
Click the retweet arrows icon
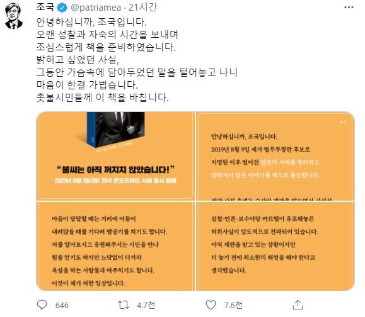point(124,304)
